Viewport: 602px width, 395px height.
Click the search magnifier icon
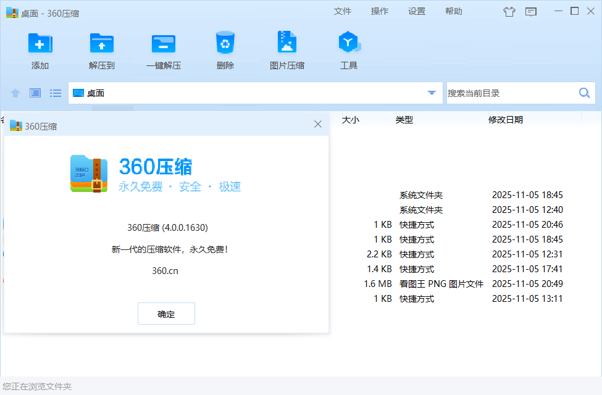583,93
